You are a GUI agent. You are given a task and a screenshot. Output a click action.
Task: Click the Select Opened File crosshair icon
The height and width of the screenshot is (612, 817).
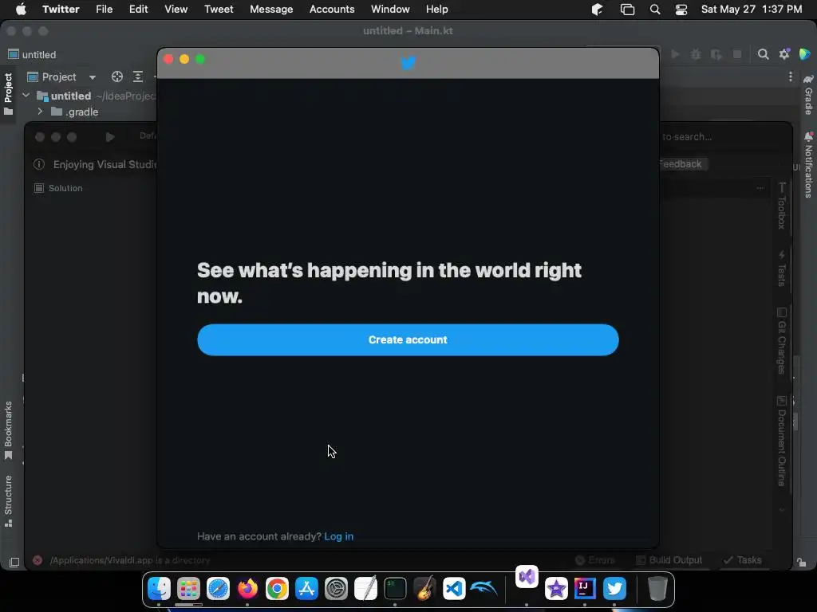(x=117, y=77)
